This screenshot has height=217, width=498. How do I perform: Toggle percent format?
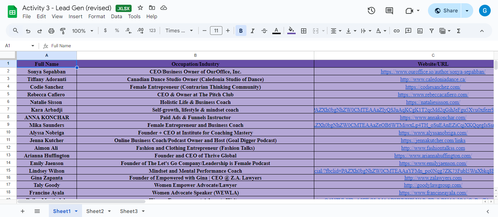click(x=117, y=31)
